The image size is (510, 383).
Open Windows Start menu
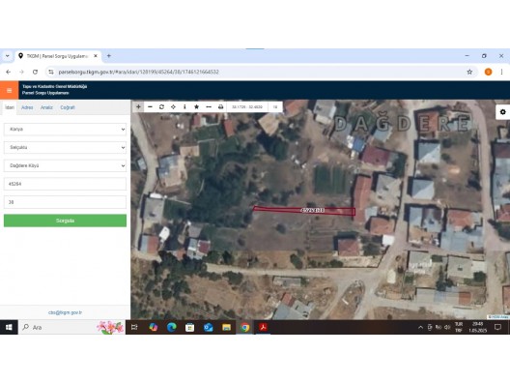(x=9, y=327)
